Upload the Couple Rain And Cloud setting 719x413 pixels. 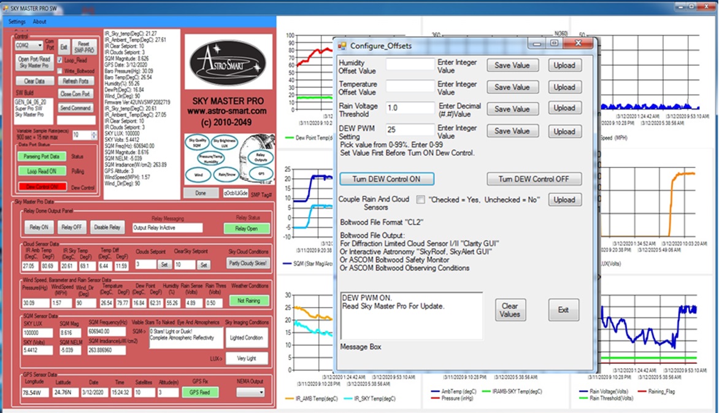564,199
